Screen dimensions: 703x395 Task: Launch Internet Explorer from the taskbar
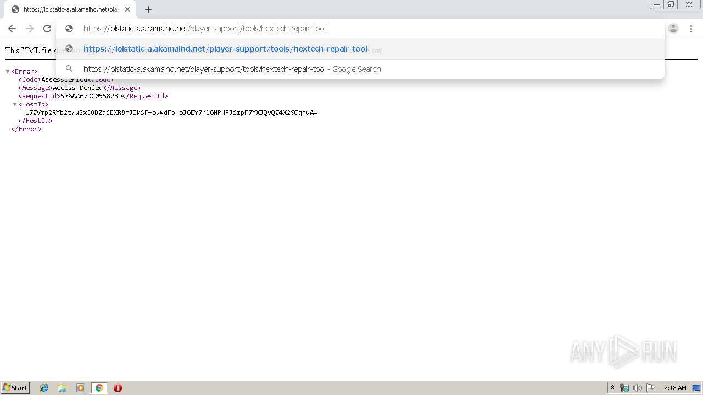tap(44, 388)
